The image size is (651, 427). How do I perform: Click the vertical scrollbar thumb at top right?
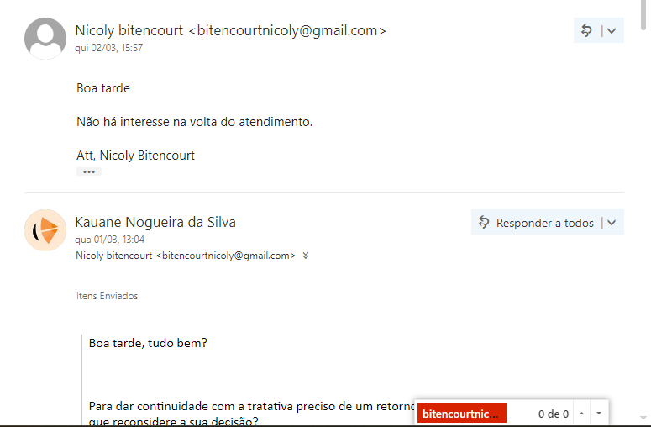(x=643, y=15)
